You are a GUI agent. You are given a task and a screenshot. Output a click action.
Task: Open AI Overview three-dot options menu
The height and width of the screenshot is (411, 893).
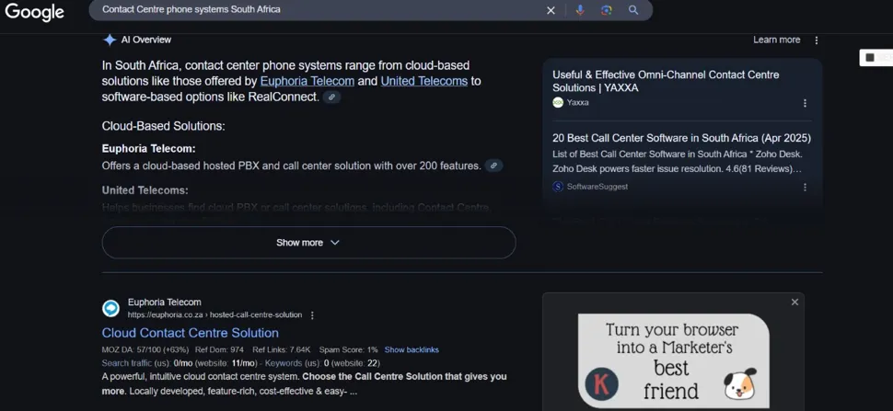817,40
